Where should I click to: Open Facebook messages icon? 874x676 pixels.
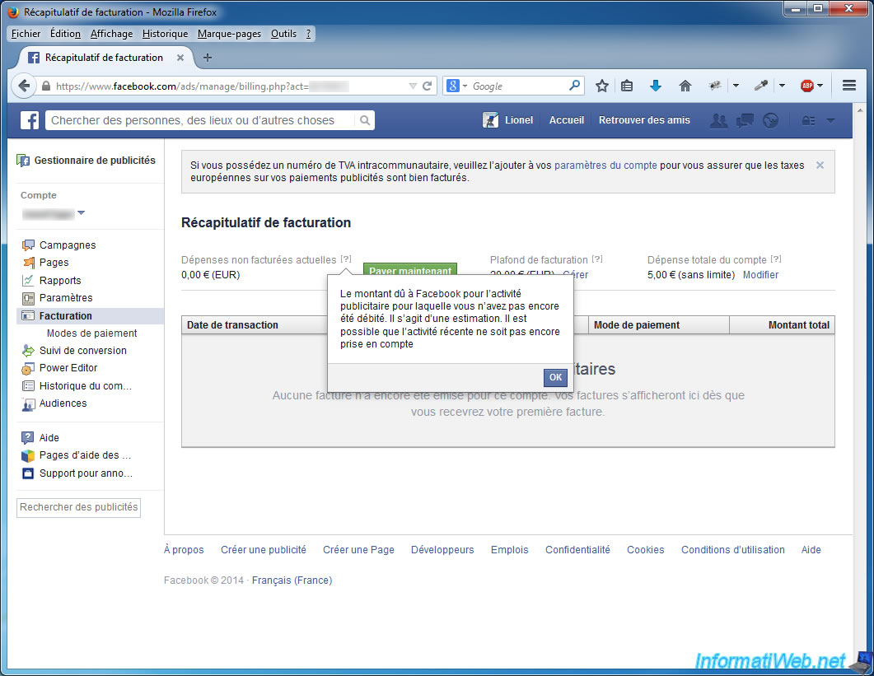(745, 120)
